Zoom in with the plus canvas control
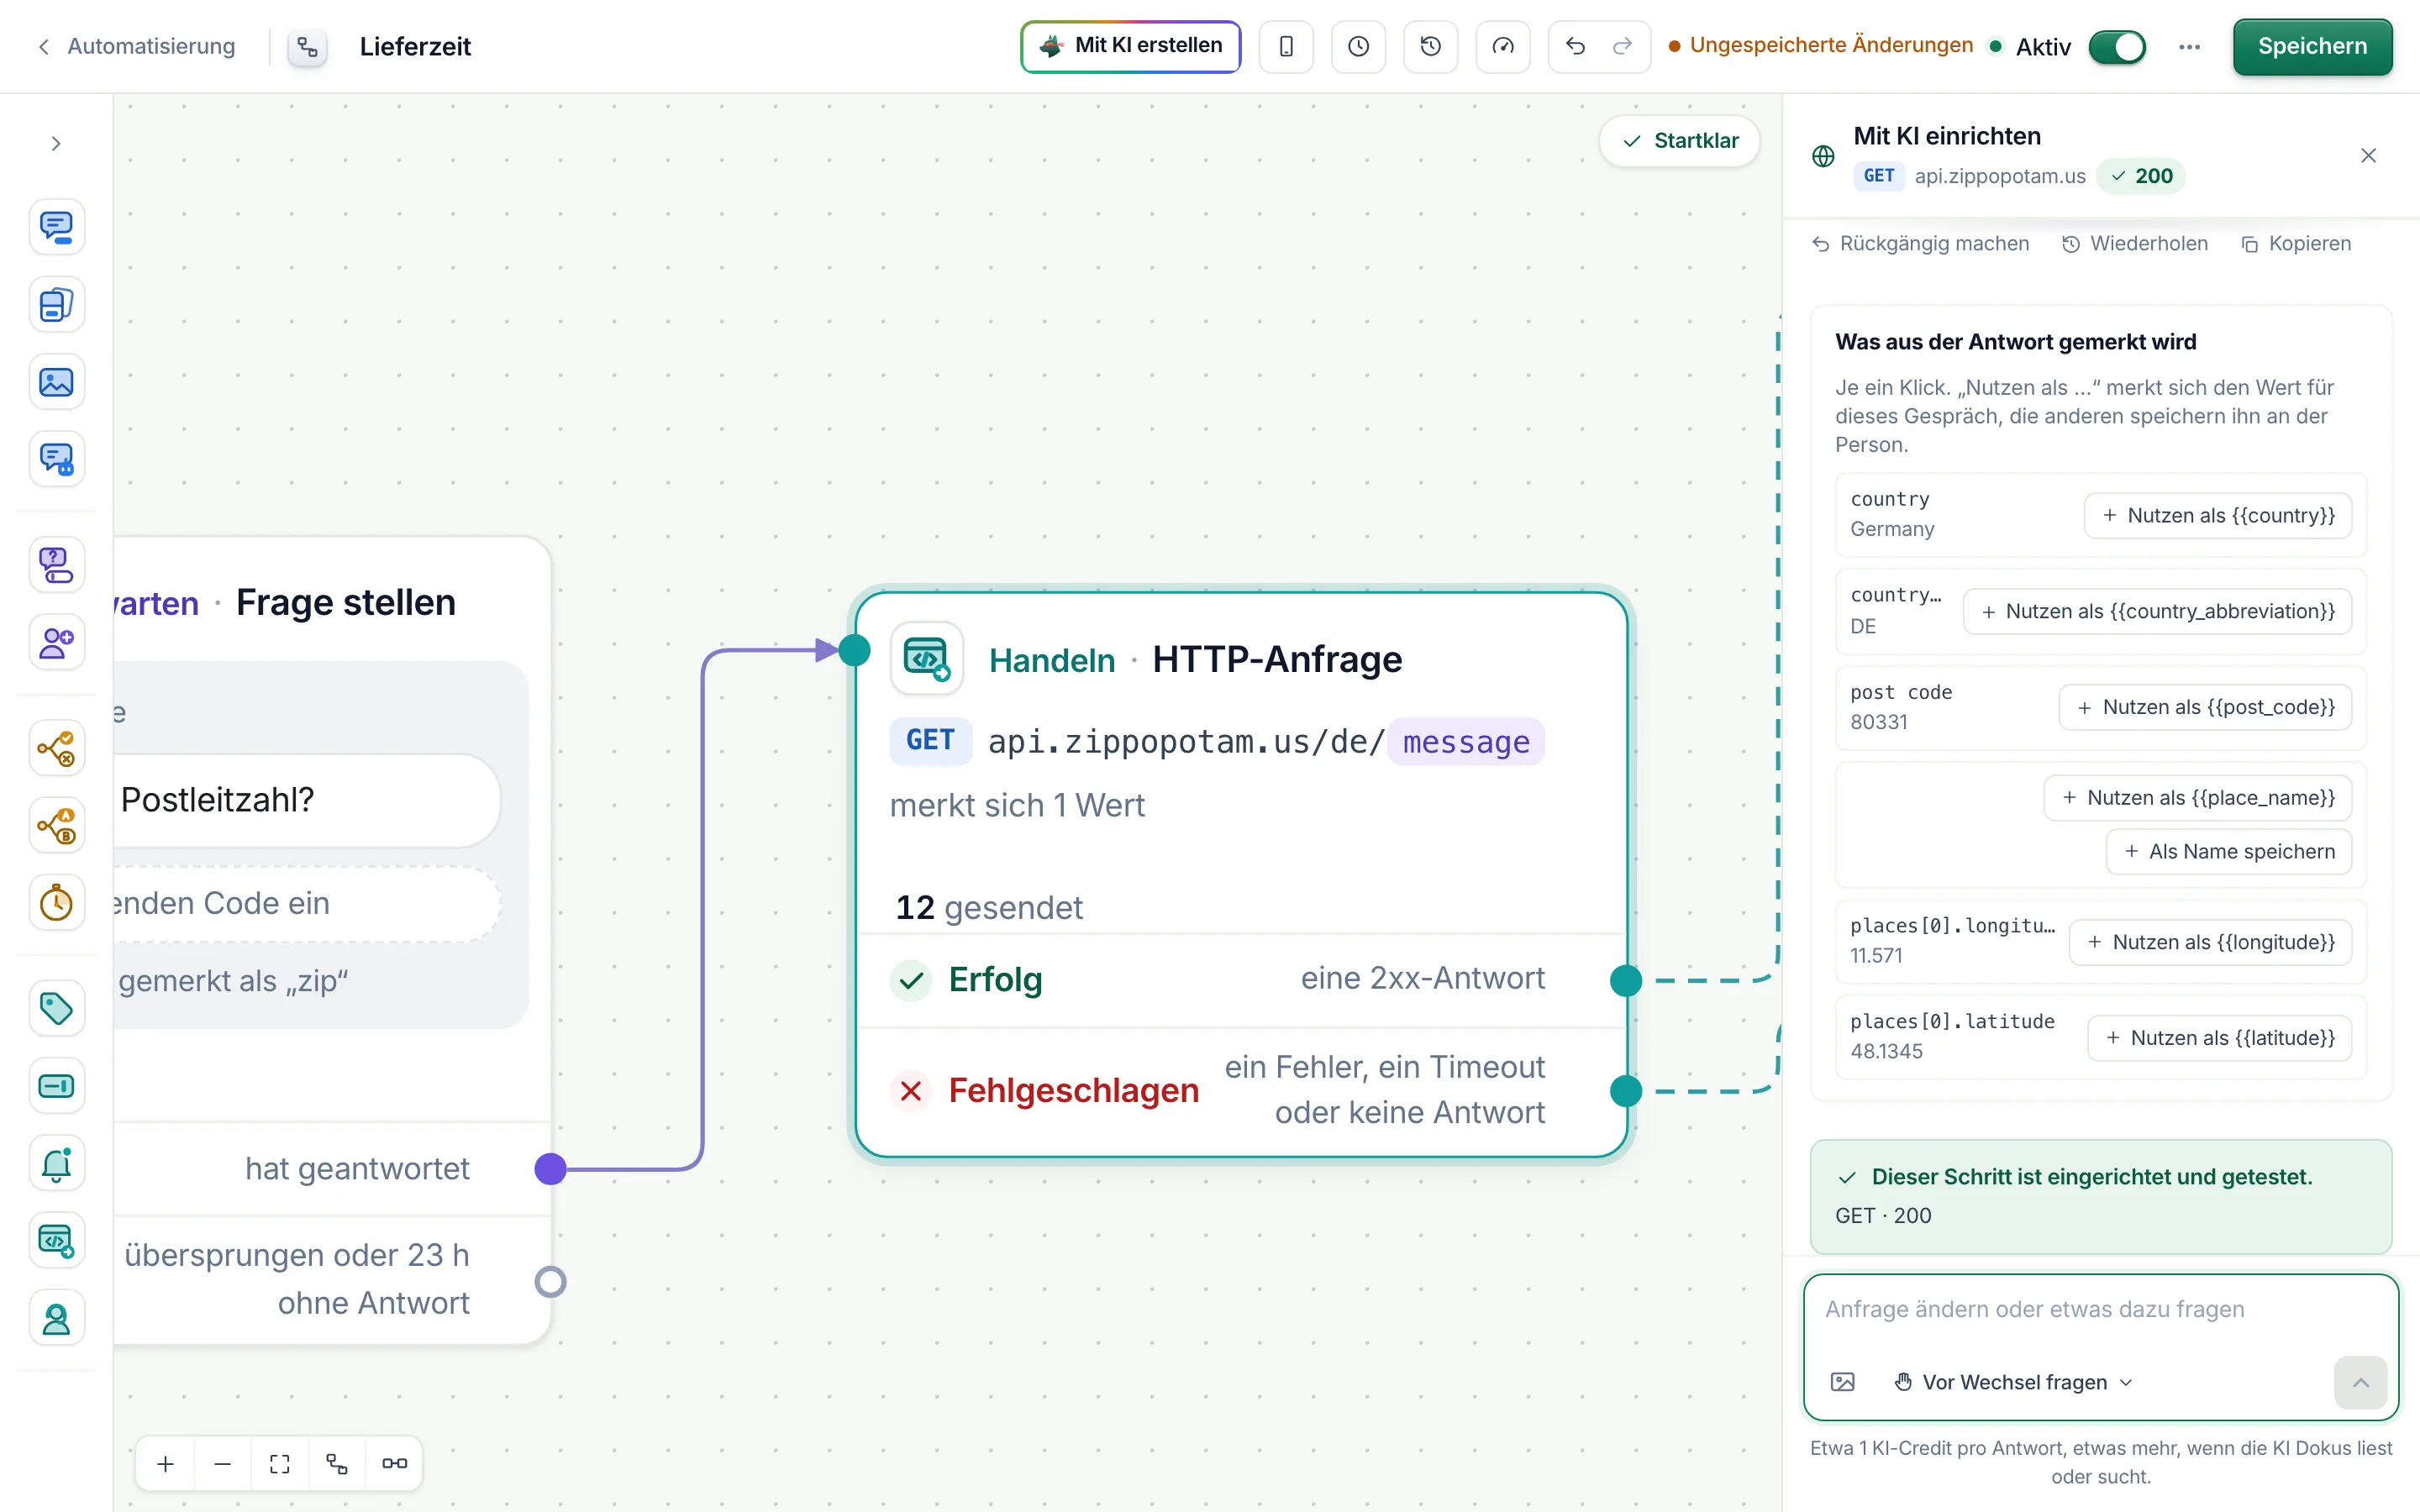The width and height of the screenshot is (2420, 1512). click(166, 1464)
